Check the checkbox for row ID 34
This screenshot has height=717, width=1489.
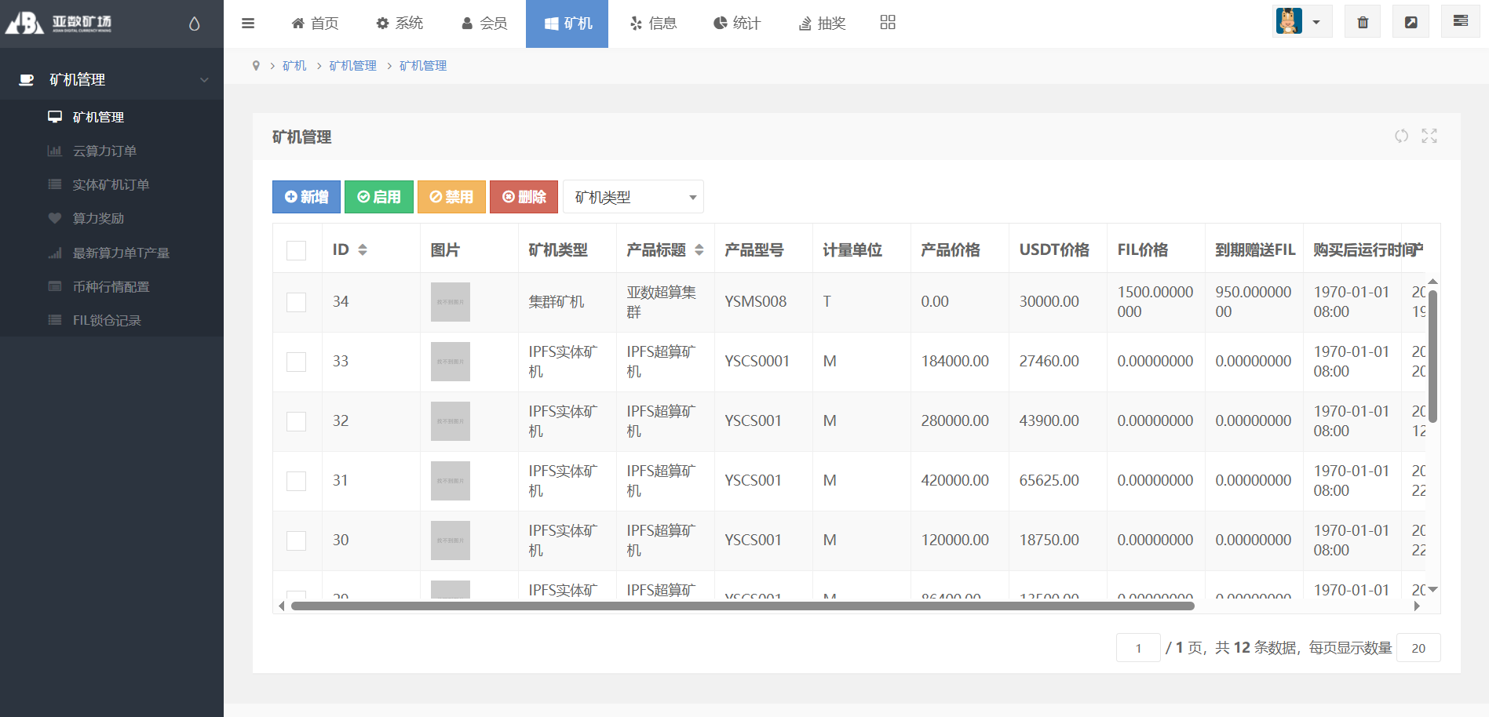[x=297, y=302]
